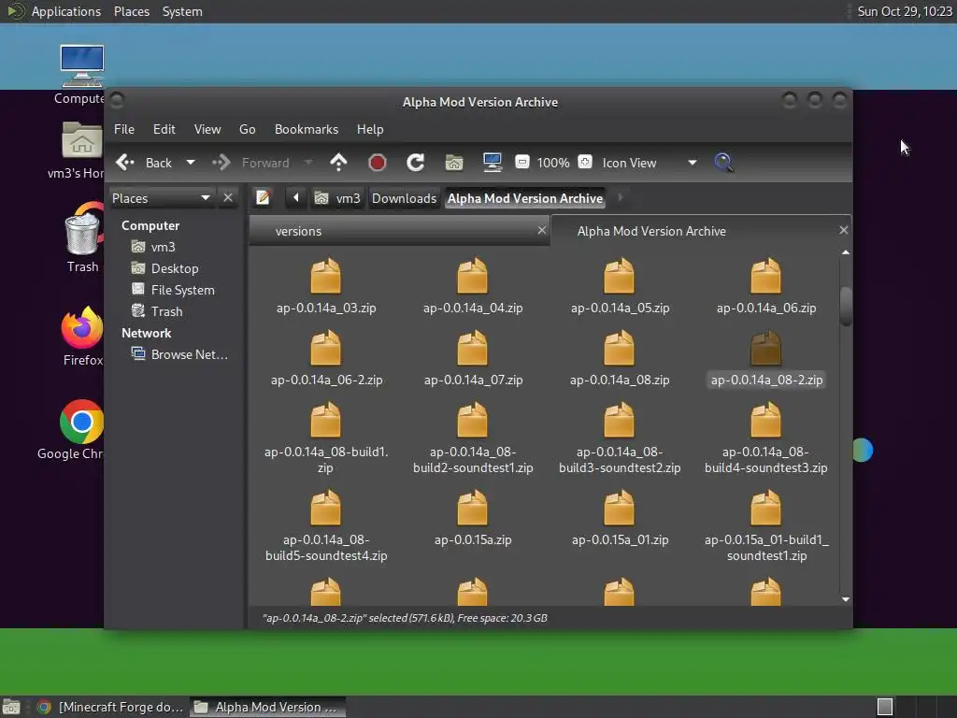Open the Applications menu in the top panel

(65, 11)
